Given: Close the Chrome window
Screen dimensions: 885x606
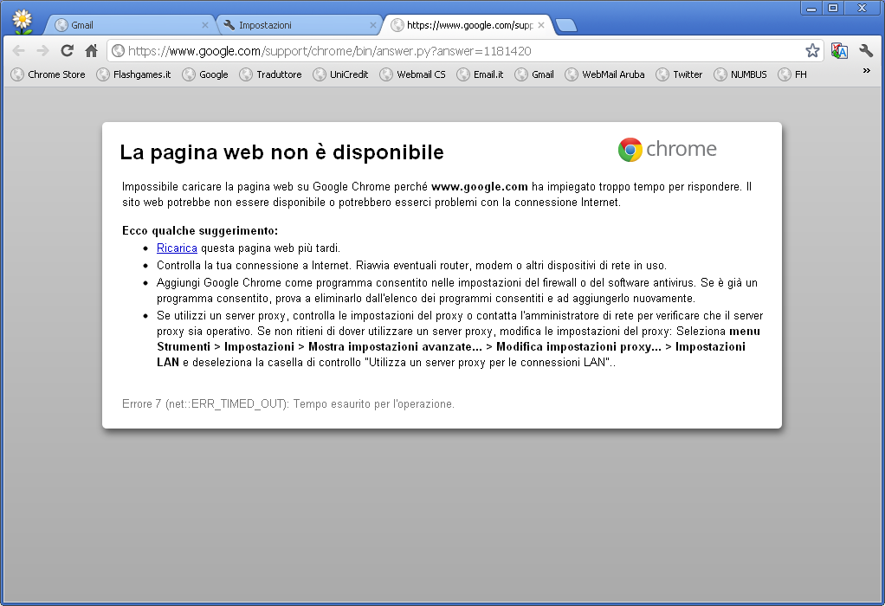Looking at the screenshot, I should click(862, 9).
